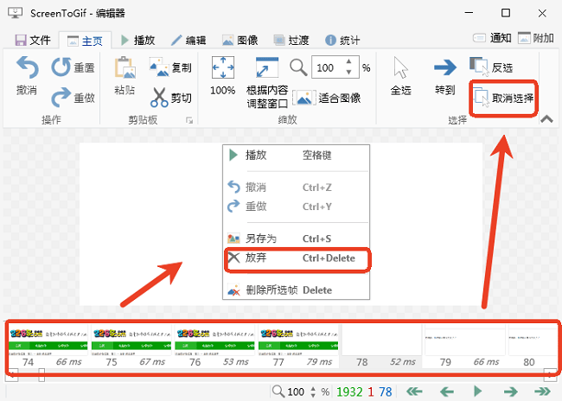This screenshot has height=401, width=562.
Task: Click the Fit Image (适合图像) button
Action: [327, 98]
